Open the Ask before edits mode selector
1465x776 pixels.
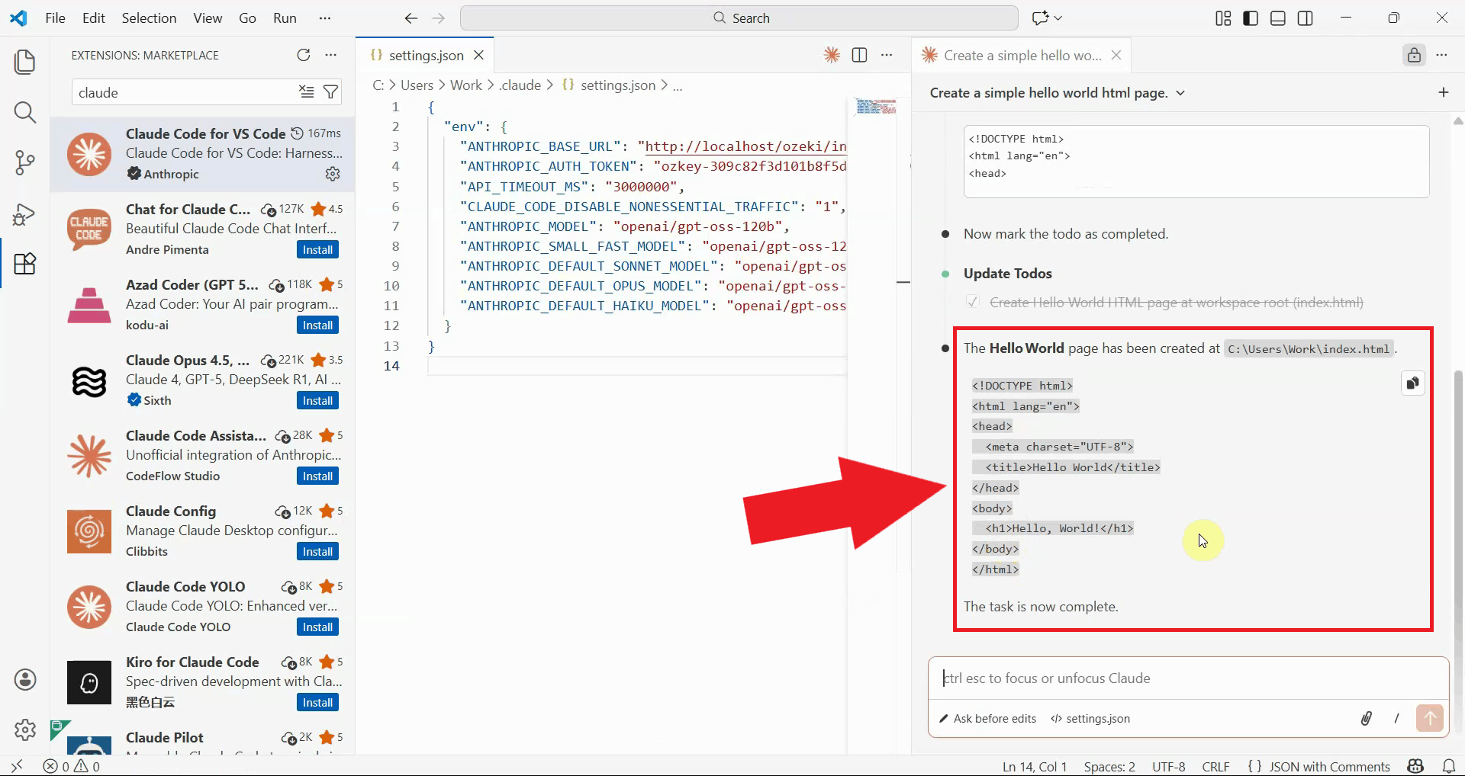[x=987, y=718]
